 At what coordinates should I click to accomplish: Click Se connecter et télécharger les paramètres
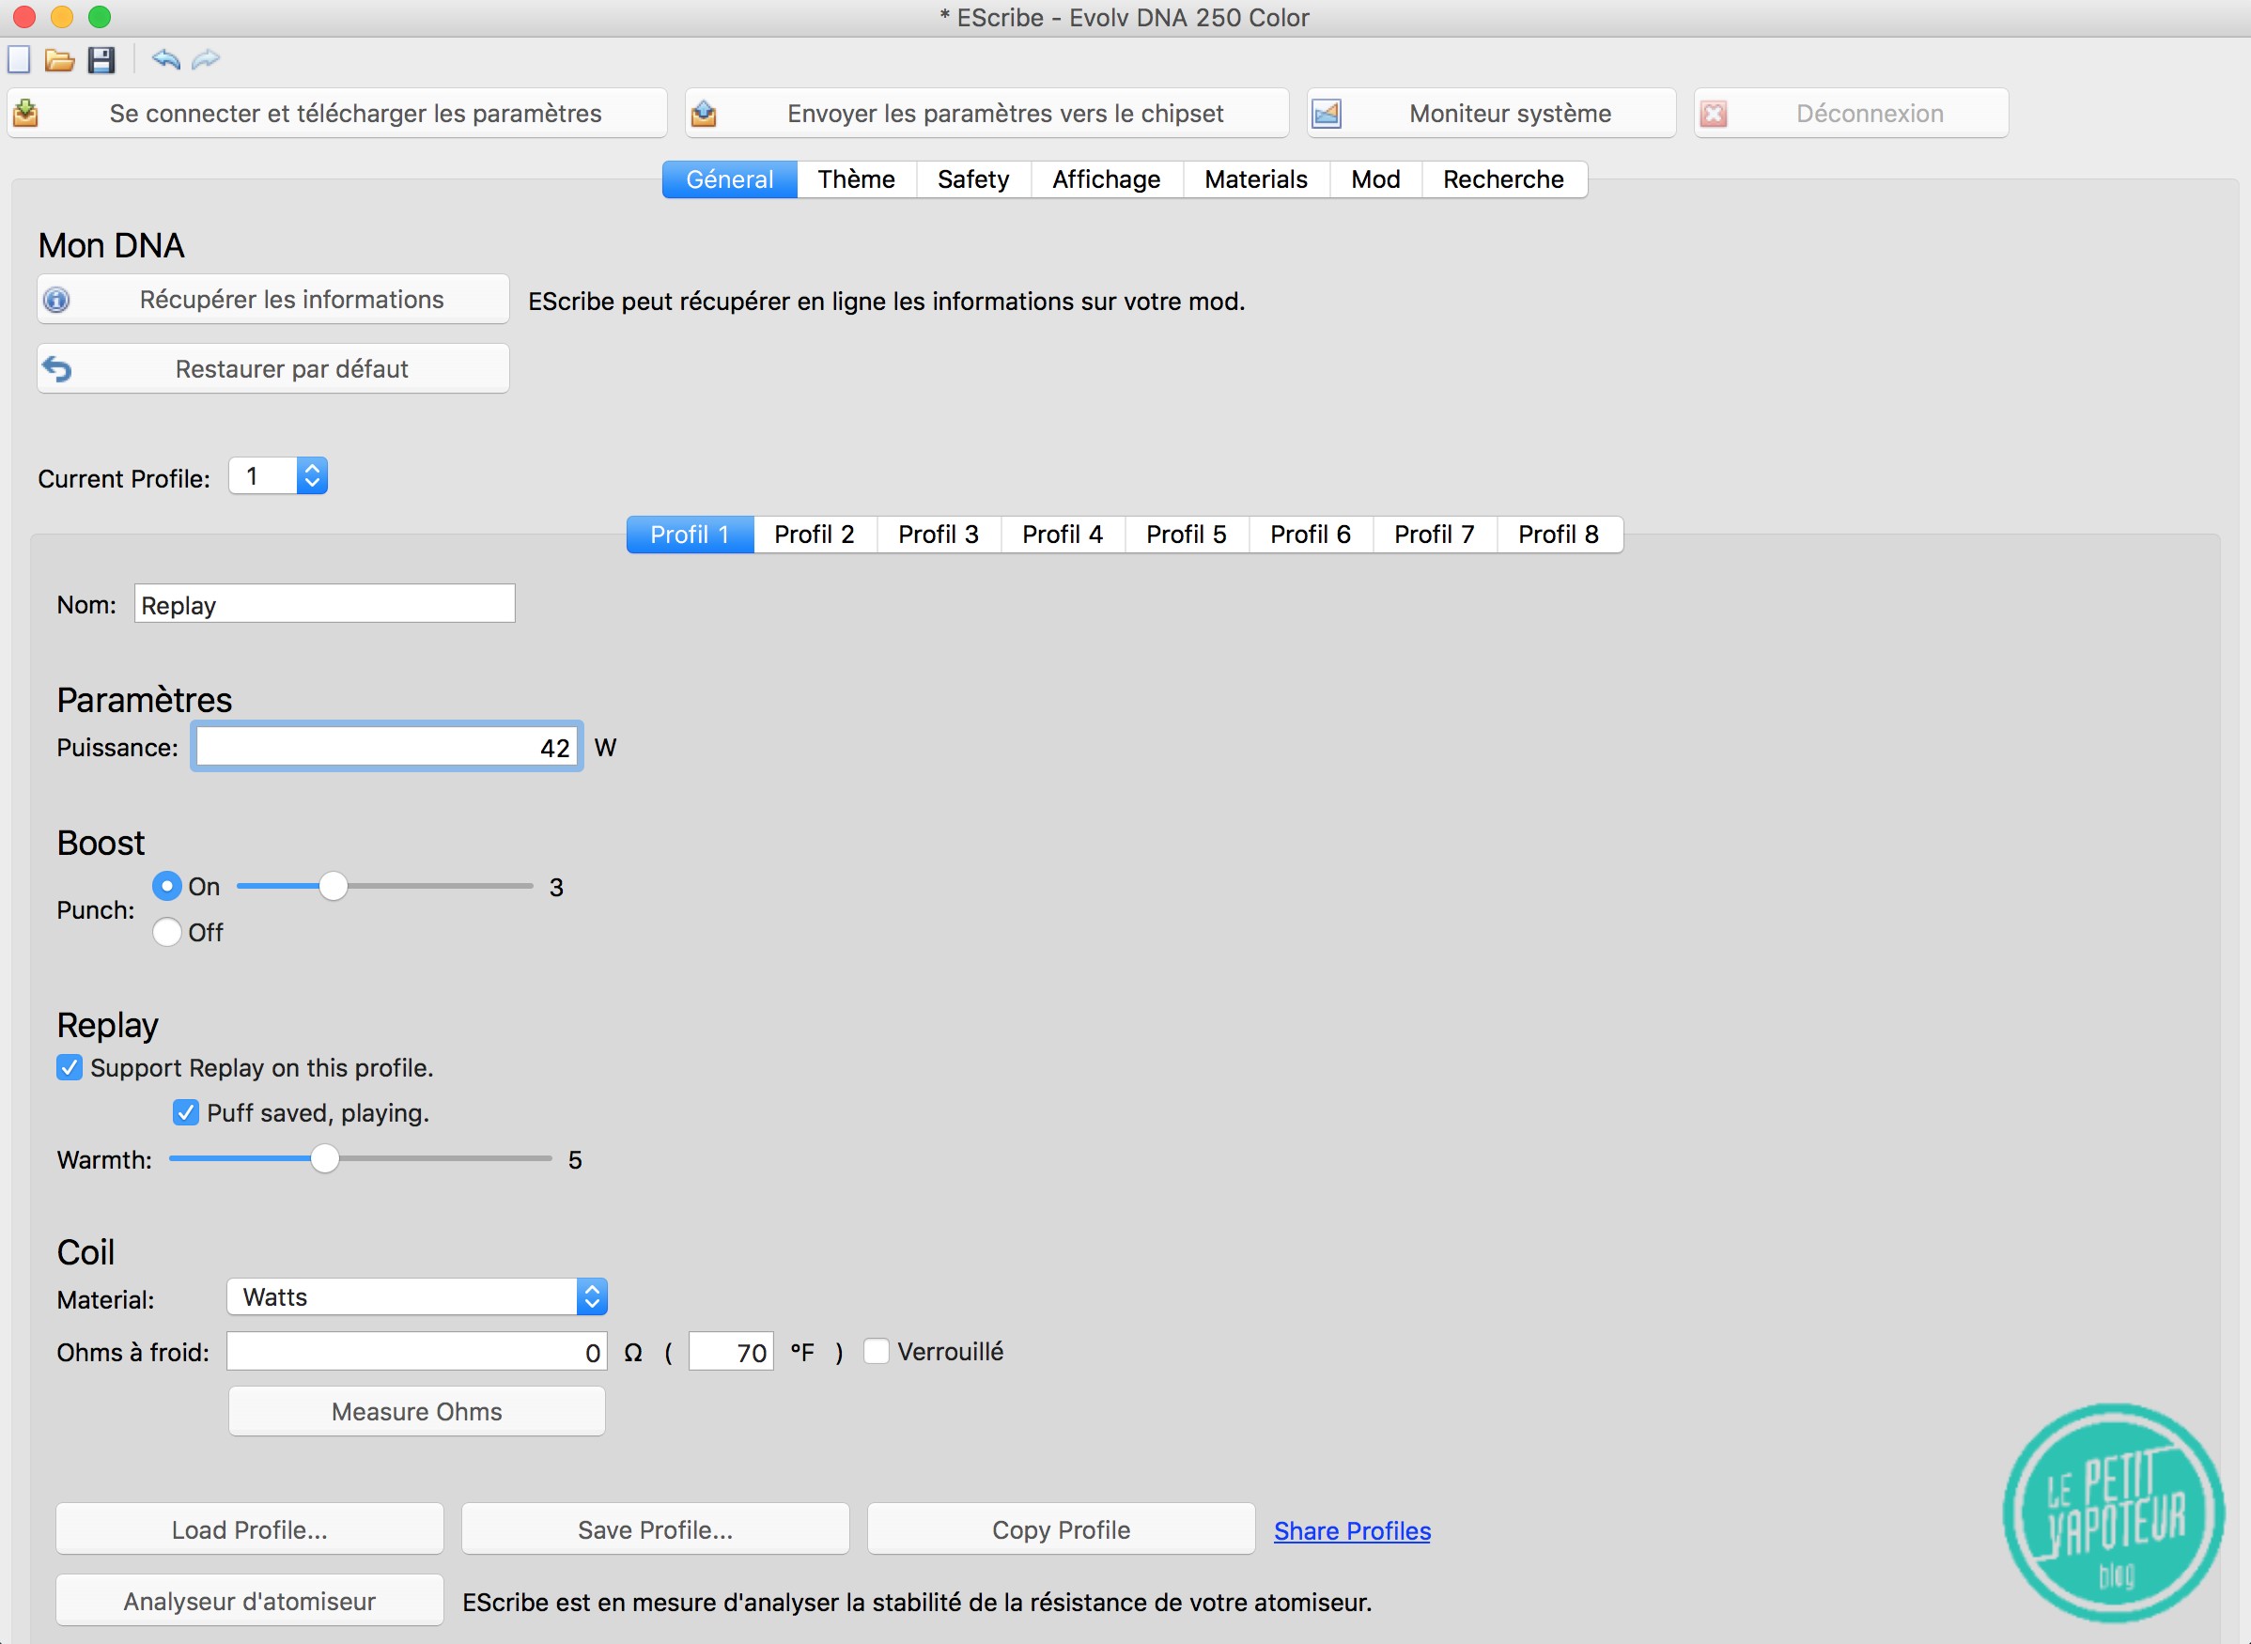pyautogui.click(x=337, y=114)
